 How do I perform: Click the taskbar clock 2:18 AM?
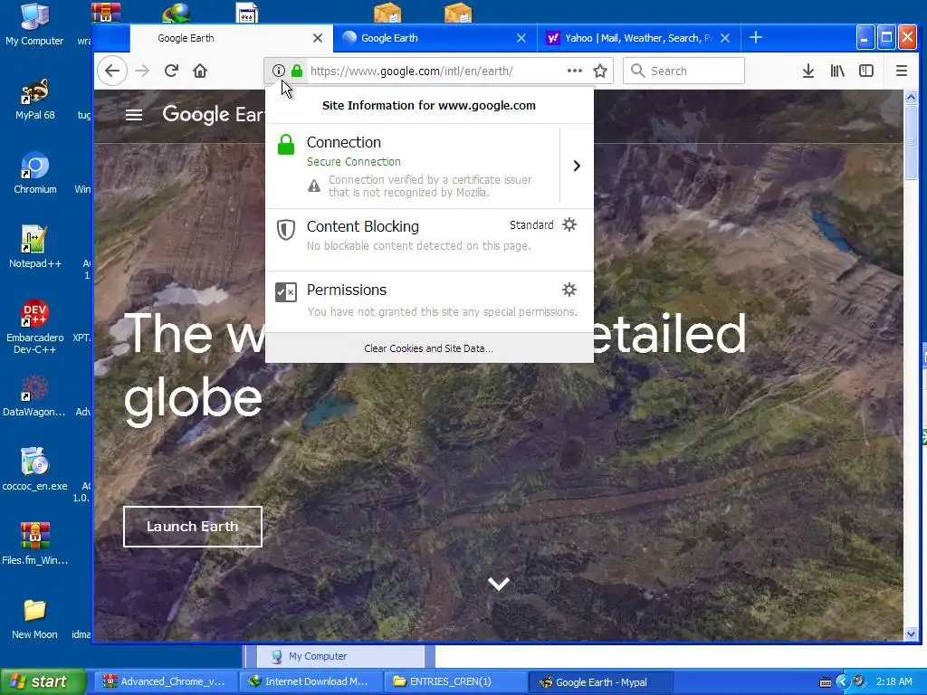point(894,682)
